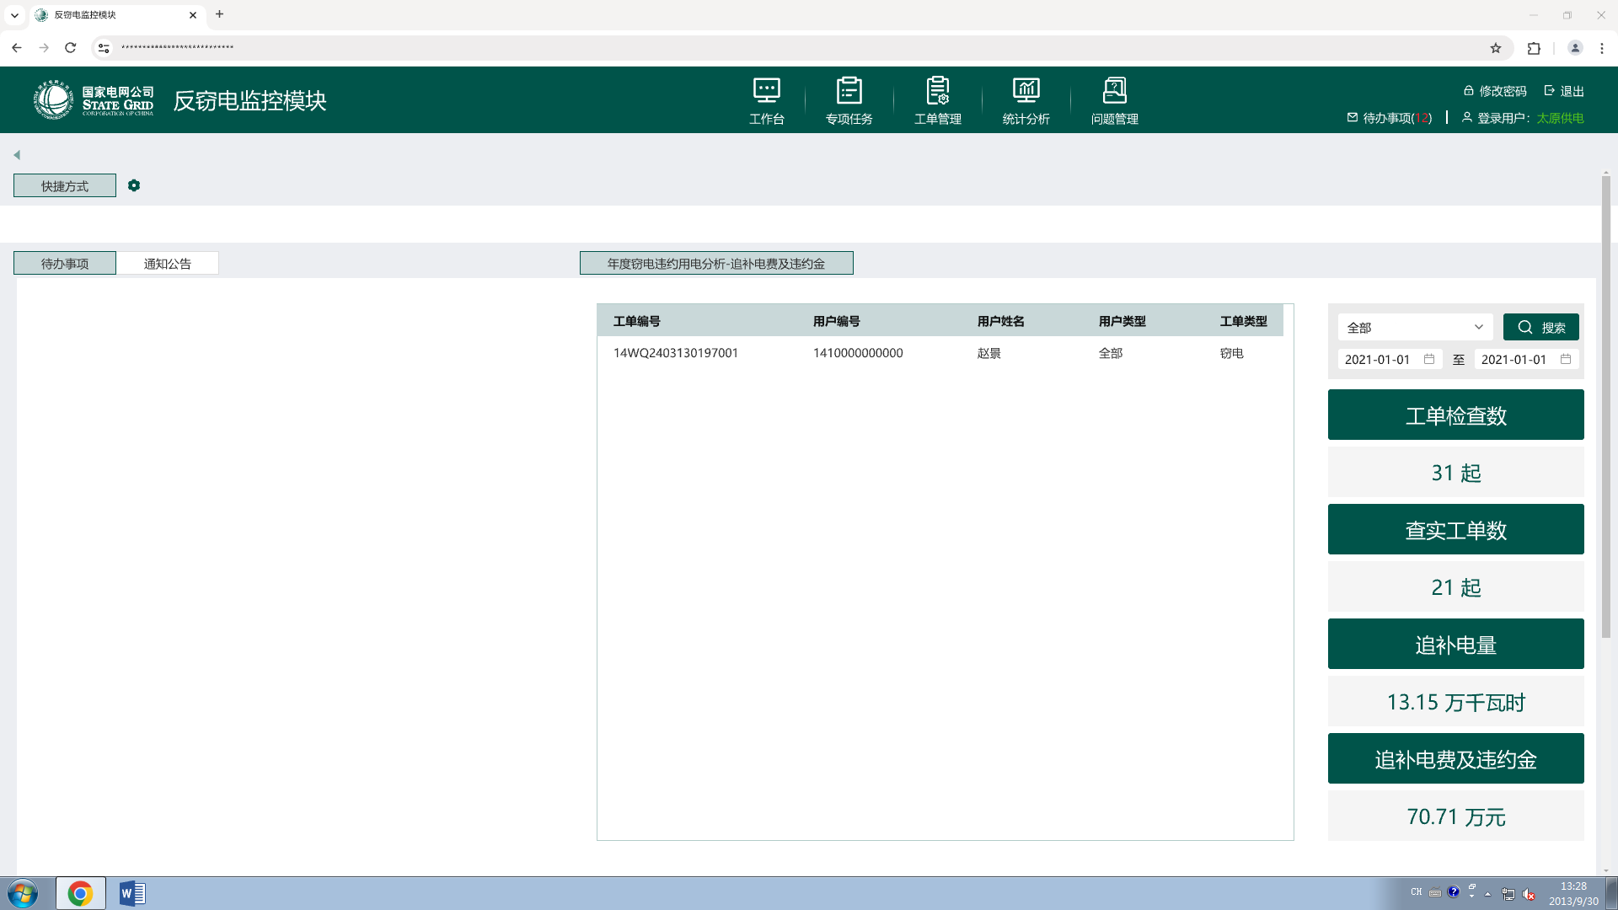Open the 统计分析 chart icon
This screenshot has width=1618, height=910.
coord(1026,91)
